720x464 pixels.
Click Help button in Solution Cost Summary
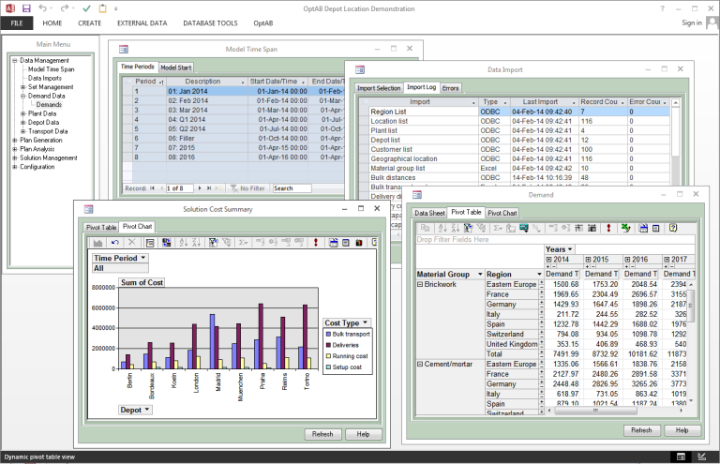pyautogui.click(x=363, y=434)
